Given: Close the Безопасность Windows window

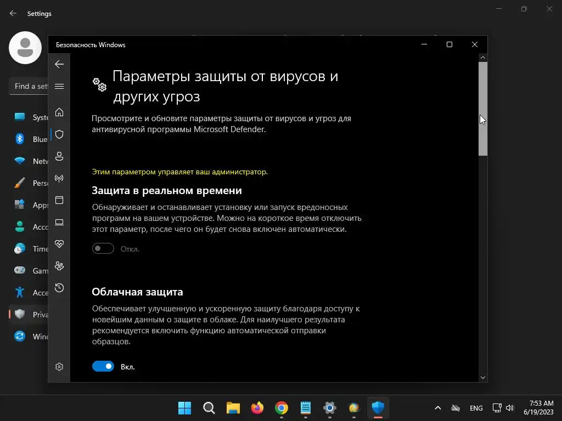Looking at the screenshot, I should [x=475, y=44].
